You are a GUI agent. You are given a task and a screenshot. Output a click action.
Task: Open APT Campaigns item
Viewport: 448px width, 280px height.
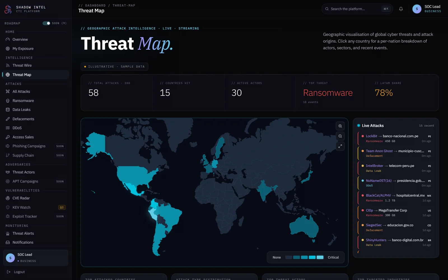tap(36, 181)
